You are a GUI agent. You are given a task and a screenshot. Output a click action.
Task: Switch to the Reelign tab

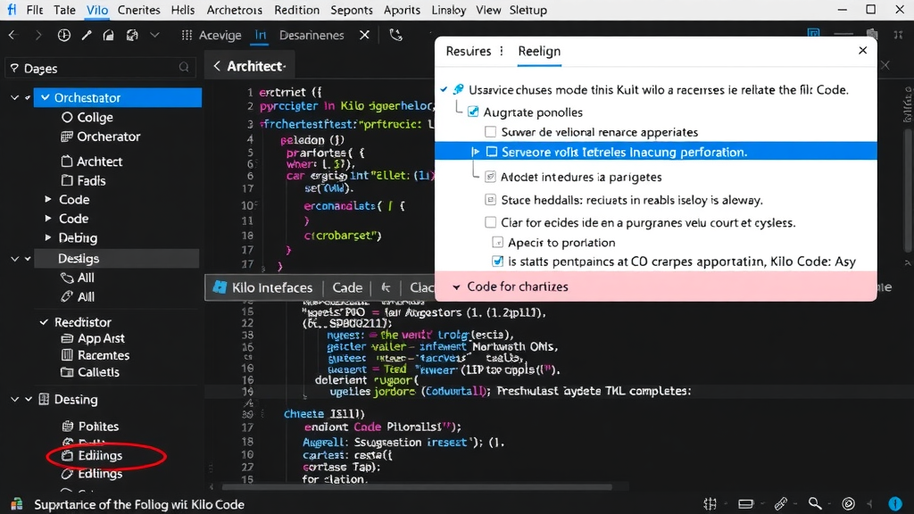coord(539,51)
